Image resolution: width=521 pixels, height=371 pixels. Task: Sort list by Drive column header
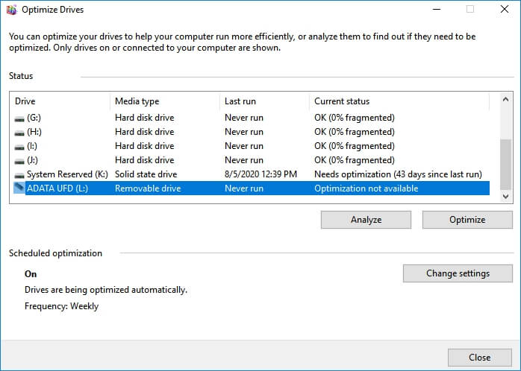pos(61,101)
